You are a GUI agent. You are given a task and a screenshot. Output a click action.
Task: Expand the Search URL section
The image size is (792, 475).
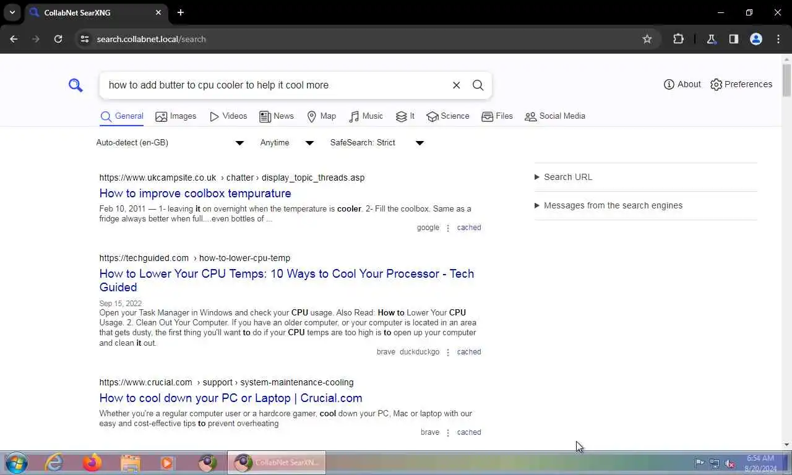(564, 177)
